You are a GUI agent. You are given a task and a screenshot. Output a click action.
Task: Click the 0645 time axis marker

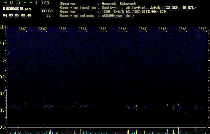pyautogui.click(x=102, y=29)
